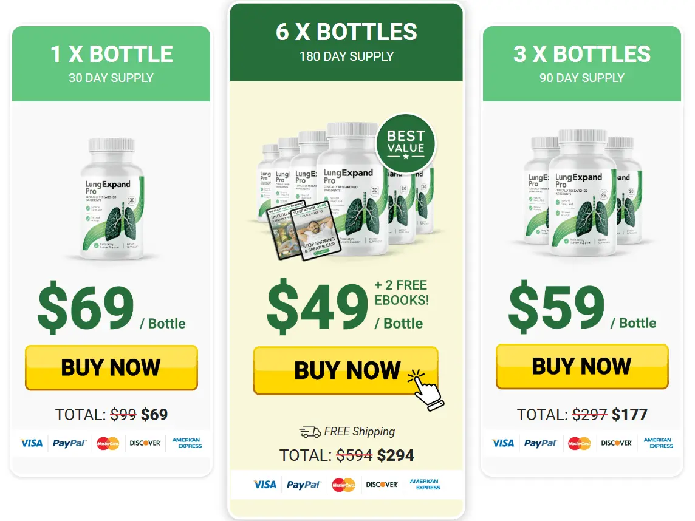The image size is (695, 521).
Task: Click the Discover icon under the 1 bottle offer
Action: [145, 443]
